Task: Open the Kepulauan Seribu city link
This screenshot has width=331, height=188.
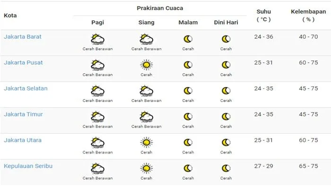Action: [28, 166]
